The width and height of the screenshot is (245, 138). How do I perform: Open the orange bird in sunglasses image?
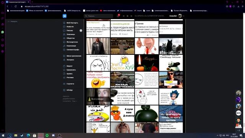(x=122, y=113)
